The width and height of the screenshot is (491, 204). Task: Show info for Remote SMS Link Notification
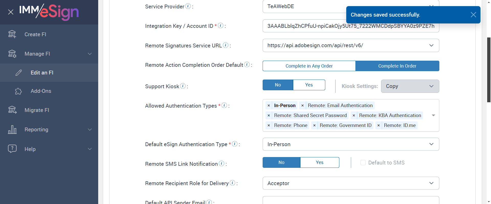point(221,163)
